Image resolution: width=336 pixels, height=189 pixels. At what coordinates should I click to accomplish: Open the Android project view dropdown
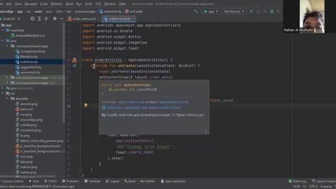[10, 19]
